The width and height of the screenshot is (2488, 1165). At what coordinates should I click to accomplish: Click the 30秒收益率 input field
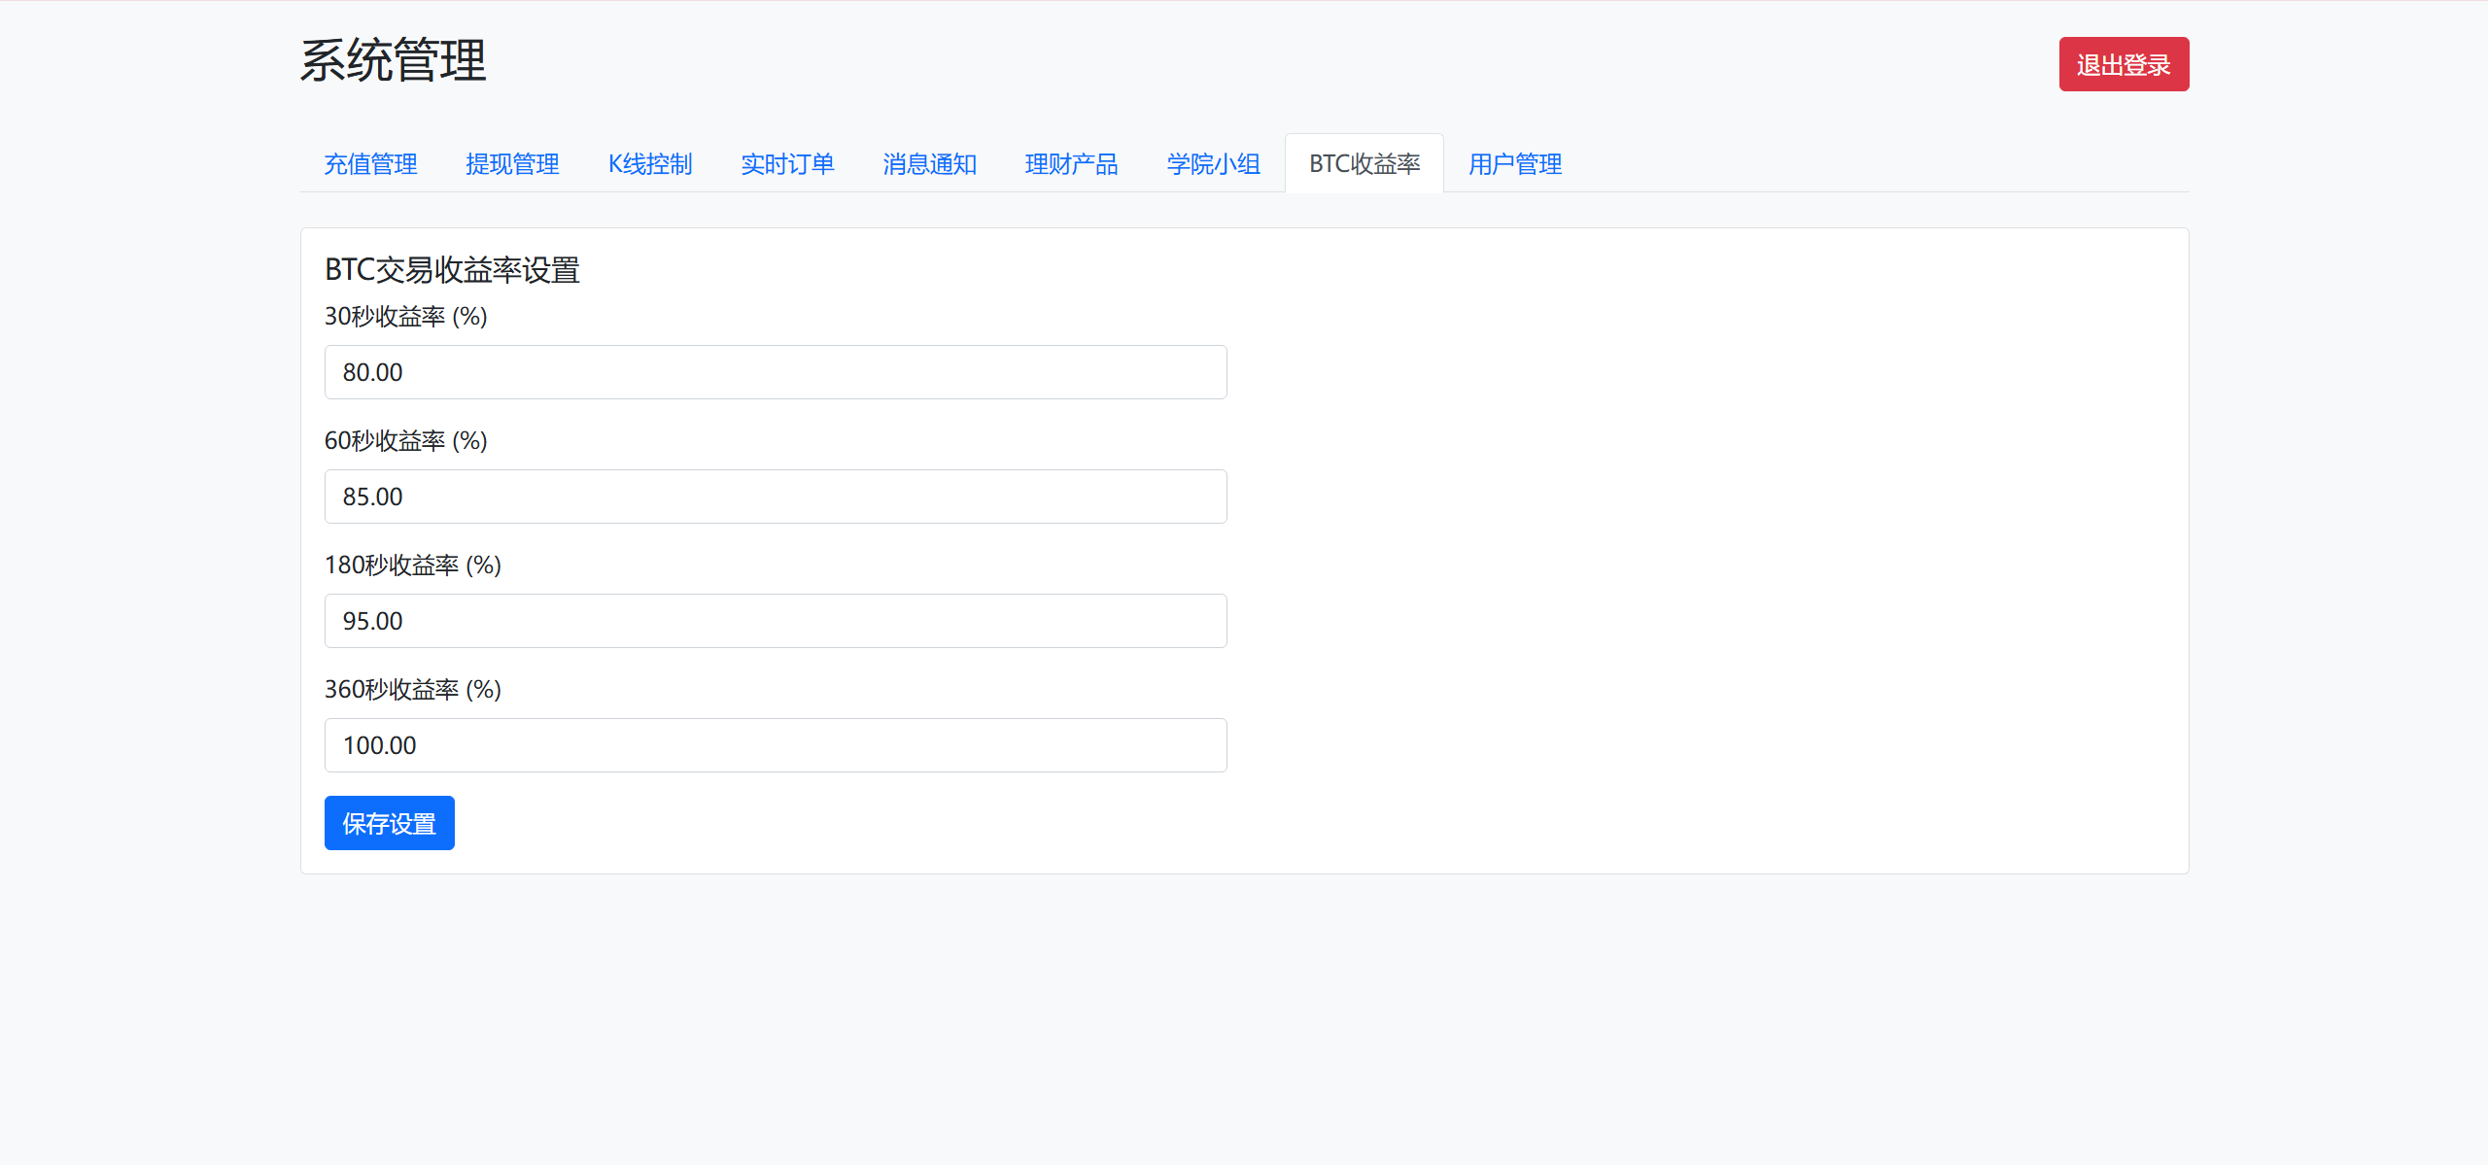coord(775,372)
